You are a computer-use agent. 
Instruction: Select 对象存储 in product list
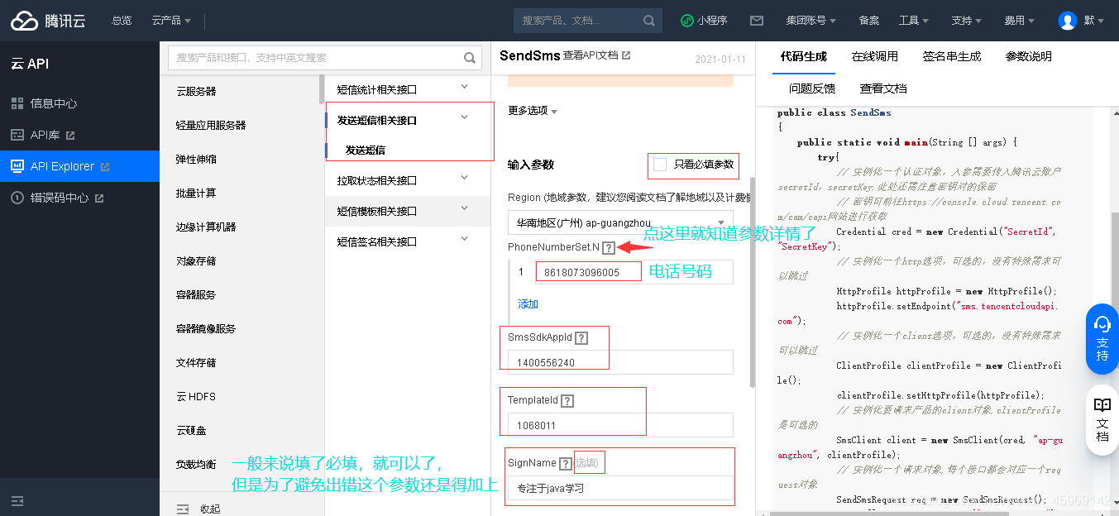196,260
